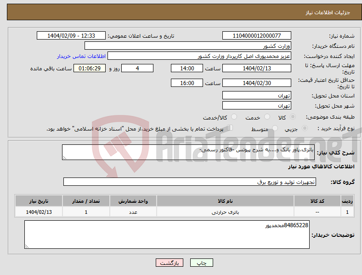Click the جزئیات اطلاعات نیاز page header
The image size is (362, 275).
pos(328,12)
